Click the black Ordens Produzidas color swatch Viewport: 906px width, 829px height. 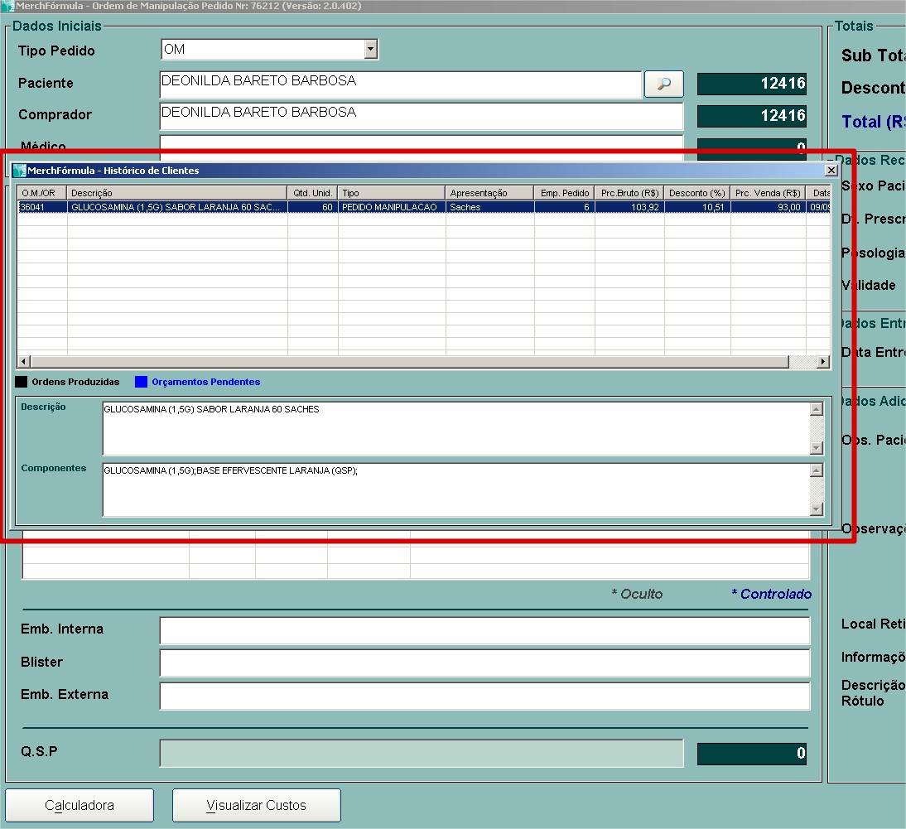(x=22, y=382)
